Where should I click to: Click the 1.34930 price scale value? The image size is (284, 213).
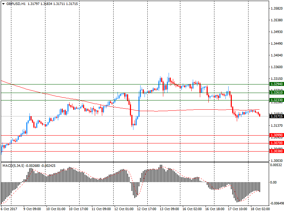(277, 32)
